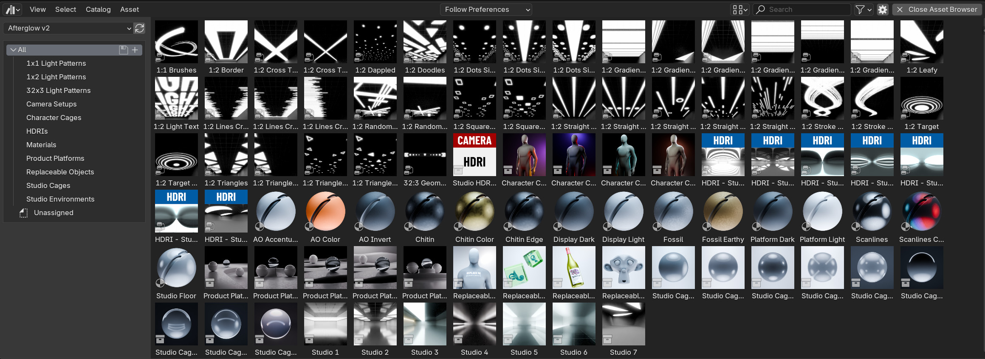
Task: Select the 1:2 Doodles asset
Action: pos(425,47)
